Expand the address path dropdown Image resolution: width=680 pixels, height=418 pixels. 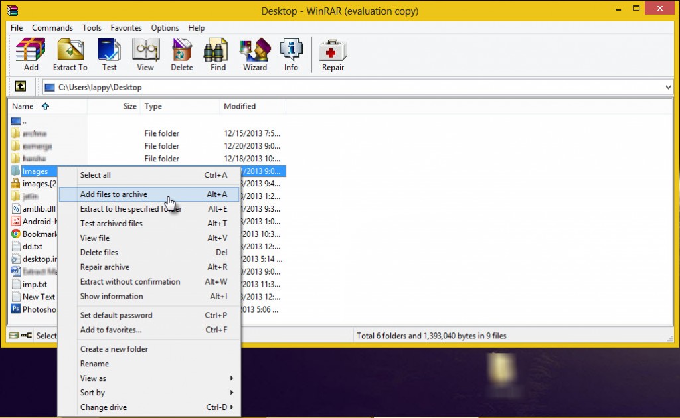668,87
